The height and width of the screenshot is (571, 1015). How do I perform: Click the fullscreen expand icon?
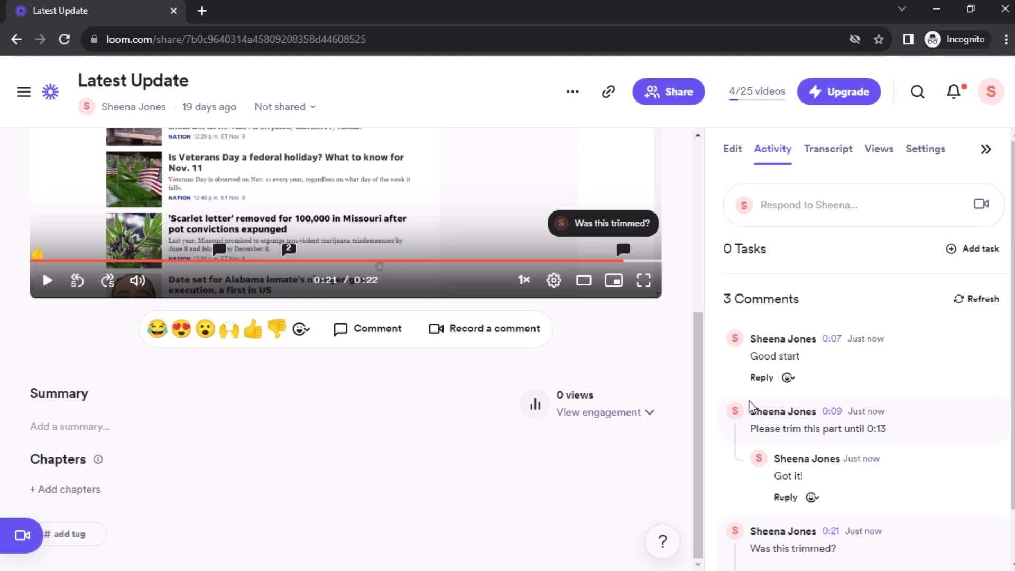coord(643,280)
